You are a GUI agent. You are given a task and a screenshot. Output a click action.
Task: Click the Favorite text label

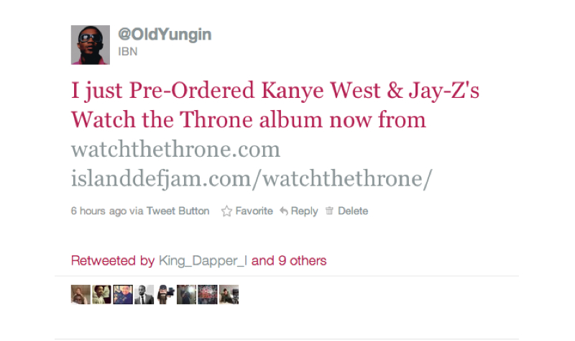point(254,211)
